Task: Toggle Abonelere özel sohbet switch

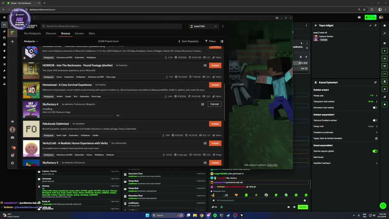Action: tap(375, 108)
